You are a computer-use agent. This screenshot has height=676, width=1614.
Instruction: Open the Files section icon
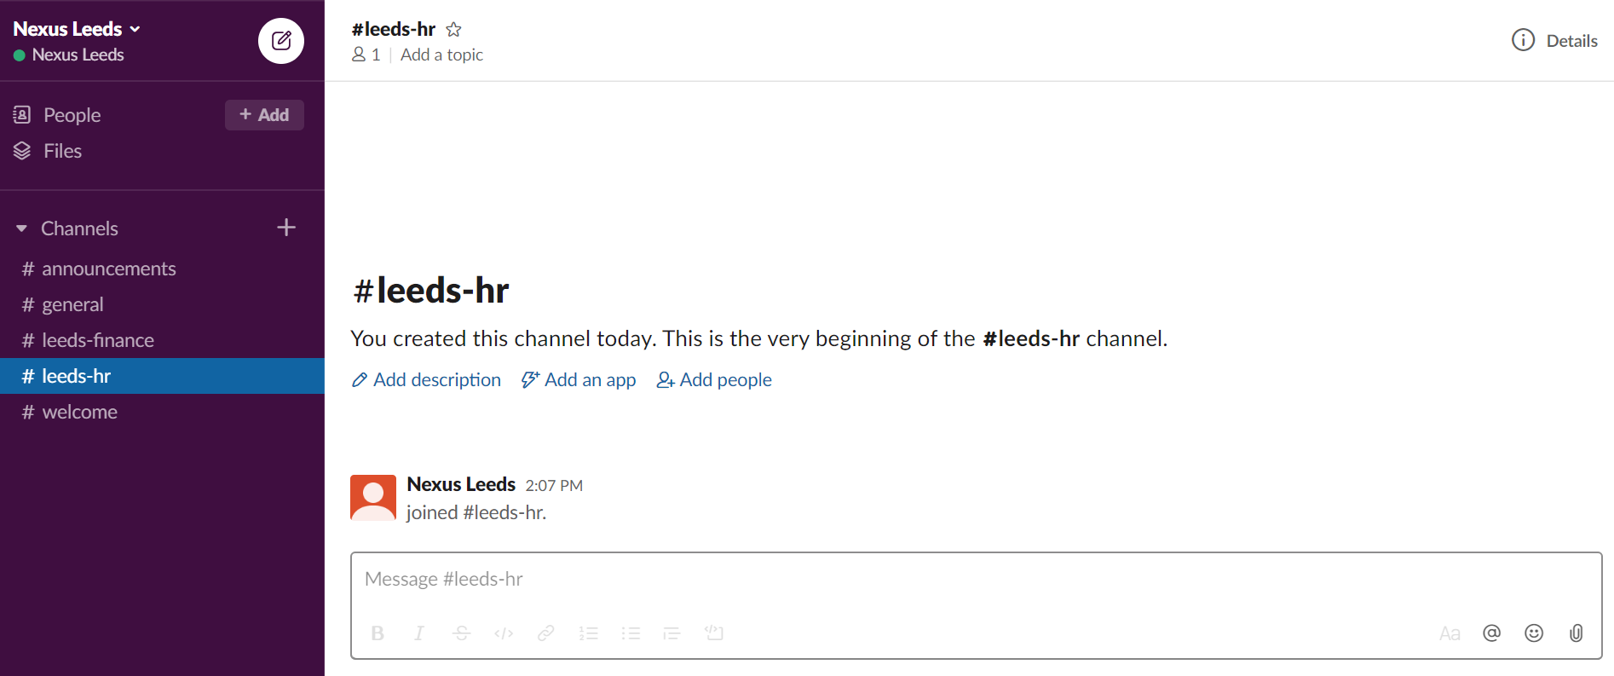pos(23,150)
